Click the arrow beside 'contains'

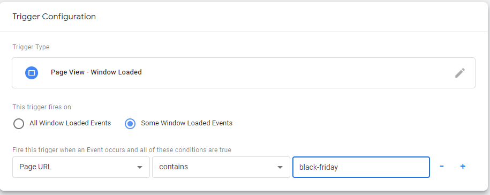click(280, 168)
